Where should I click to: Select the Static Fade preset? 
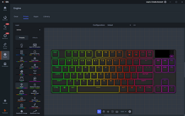pos(35,106)
